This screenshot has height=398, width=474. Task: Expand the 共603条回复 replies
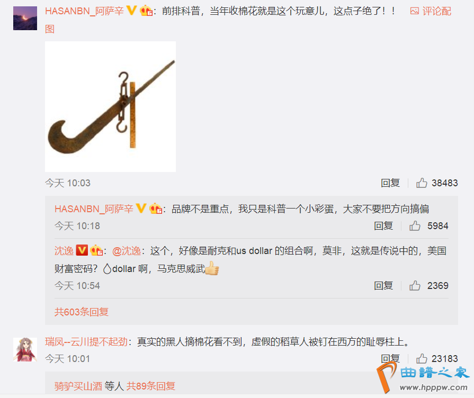coord(82,312)
